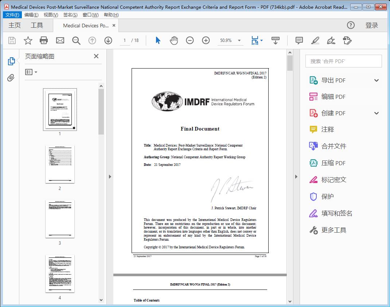Send file by email envelope icon

[60, 40]
